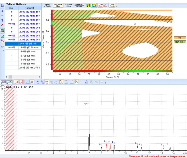
Task: Click the bad predicted peaks warning message
Action: point(157,156)
